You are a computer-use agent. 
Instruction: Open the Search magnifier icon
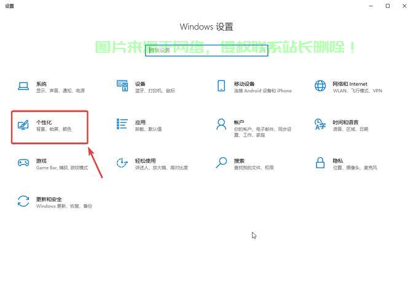click(221, 163)
